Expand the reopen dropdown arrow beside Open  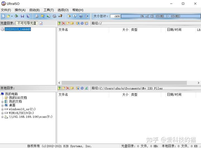click(12, 16)
